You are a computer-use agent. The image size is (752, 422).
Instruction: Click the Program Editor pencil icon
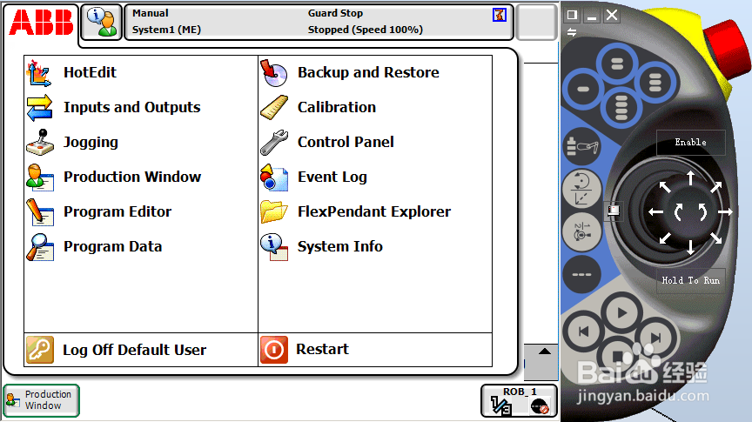pos(40,212)
